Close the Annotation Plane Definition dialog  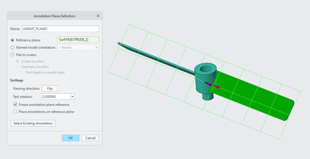(x=98, y=16)
